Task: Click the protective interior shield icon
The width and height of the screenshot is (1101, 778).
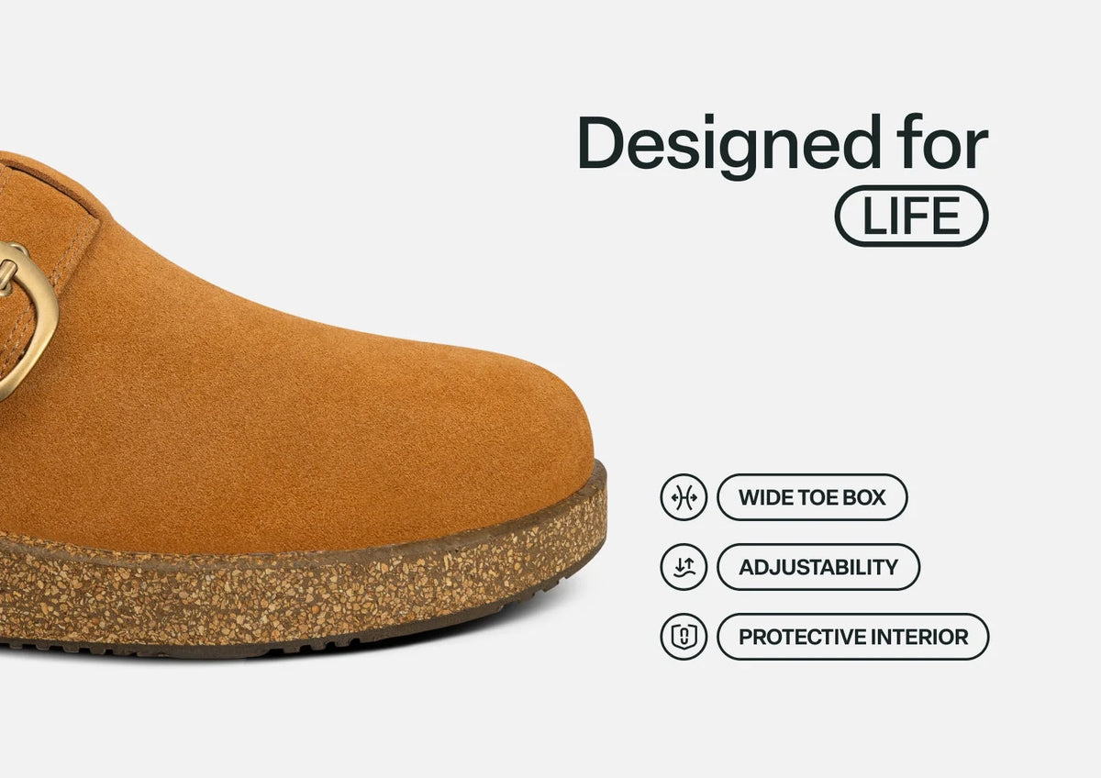Action: pyautogui.click(x=684, y=637)
